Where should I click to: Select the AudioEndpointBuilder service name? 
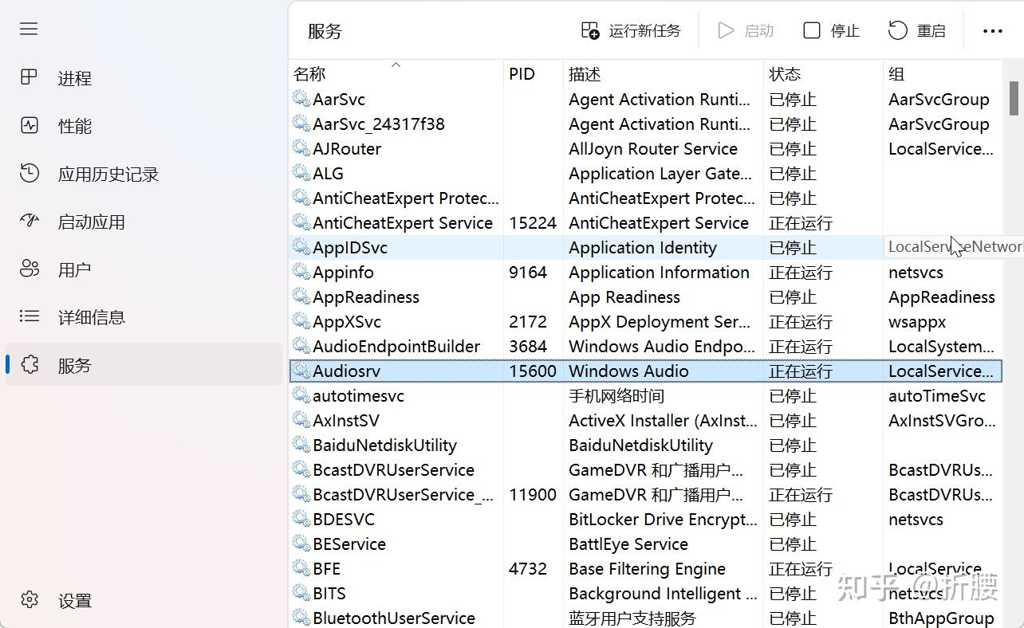click(396, 347)
